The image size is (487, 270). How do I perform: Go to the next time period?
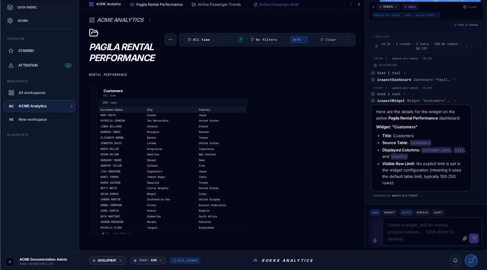pos(231,40)
